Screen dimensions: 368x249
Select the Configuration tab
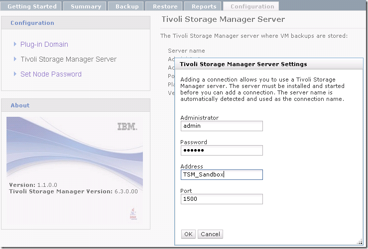[x=252, y=6]
